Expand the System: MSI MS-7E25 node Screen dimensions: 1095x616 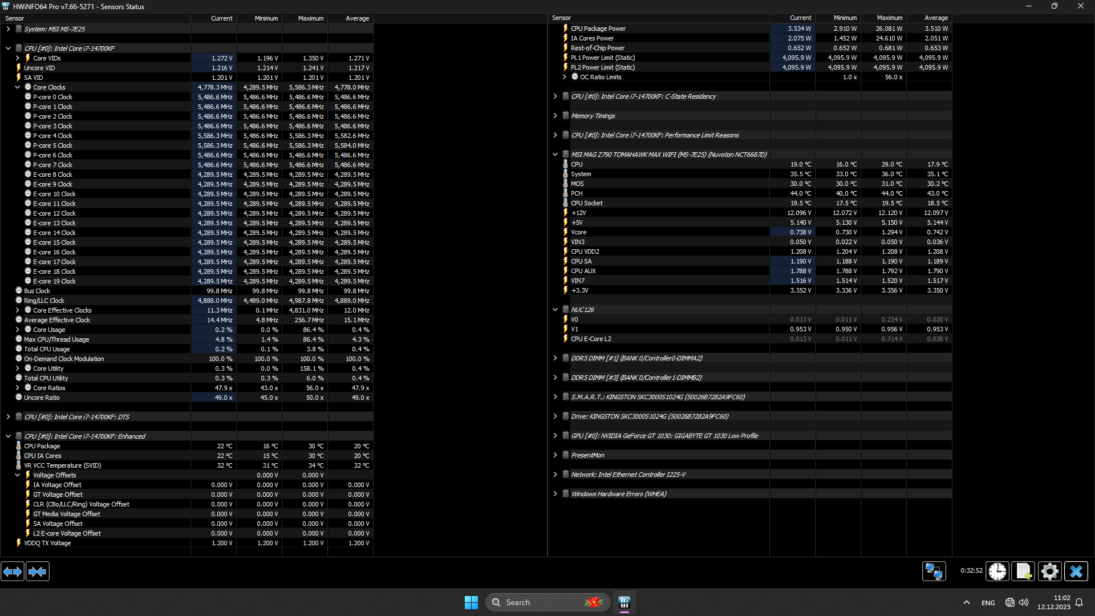pyautogui.click(x=8, y=29)
